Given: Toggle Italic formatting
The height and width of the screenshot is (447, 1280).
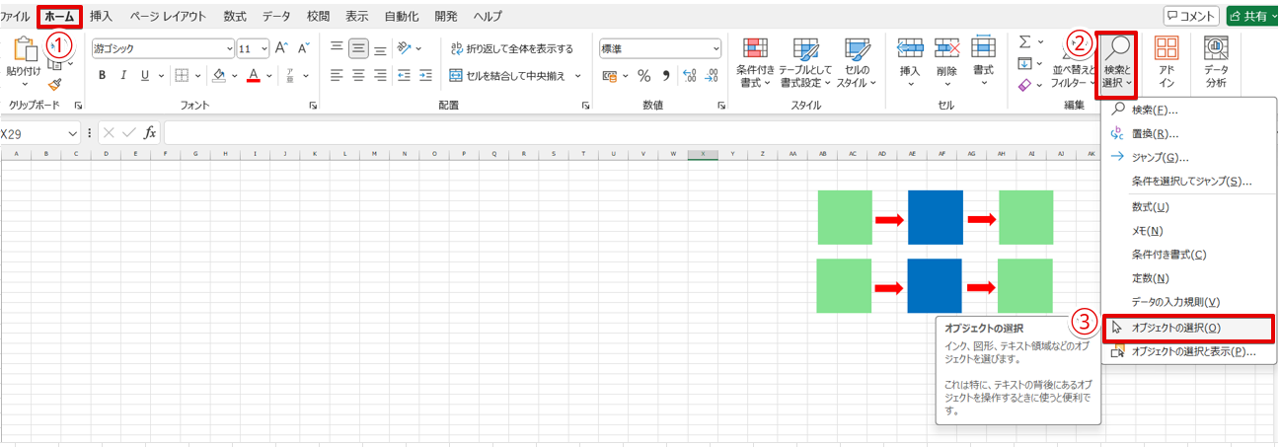Looking at the screenshot, I should click(x=123, y=75).
